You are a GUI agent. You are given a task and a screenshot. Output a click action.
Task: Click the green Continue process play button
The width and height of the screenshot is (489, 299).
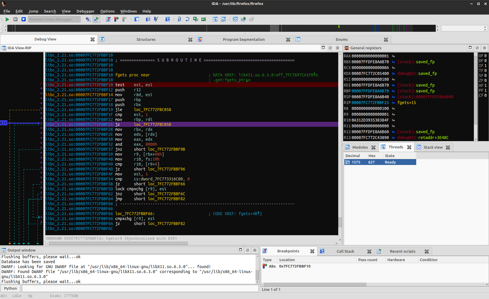7,19
